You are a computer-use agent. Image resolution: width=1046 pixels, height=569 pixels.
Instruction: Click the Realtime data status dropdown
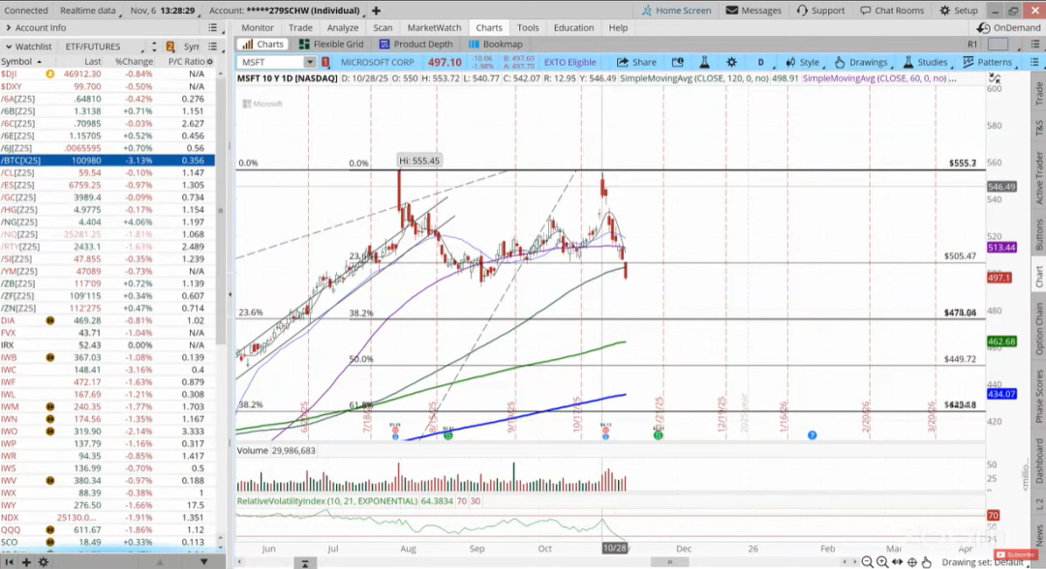point(87,10)
